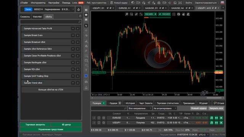Click the Зарегистрироваться link
Image resolution: width=244 pixels, height=137 pixels.
(205, 3)
